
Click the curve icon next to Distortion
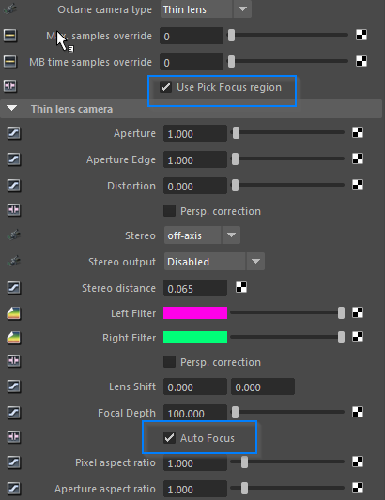point(14,185)
